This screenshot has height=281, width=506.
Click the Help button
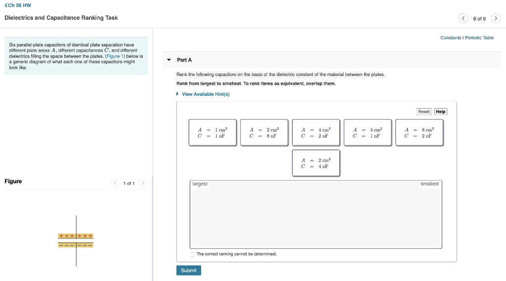[x=440, y=112]
